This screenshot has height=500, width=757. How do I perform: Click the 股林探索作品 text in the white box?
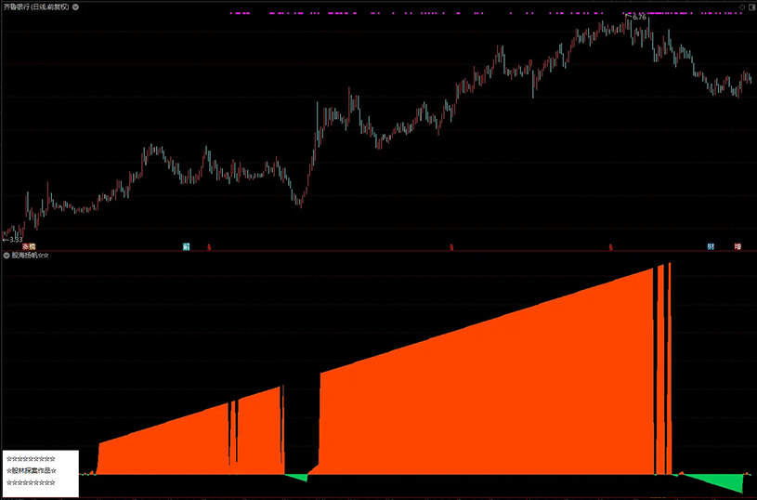click(32, 470)
